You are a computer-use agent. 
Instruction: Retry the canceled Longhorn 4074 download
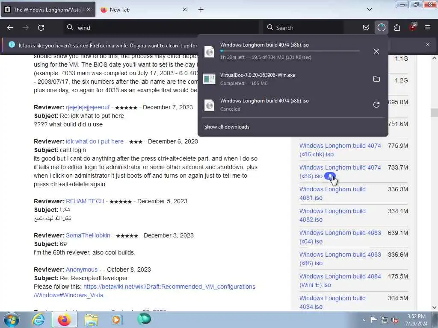pos(376,105)
